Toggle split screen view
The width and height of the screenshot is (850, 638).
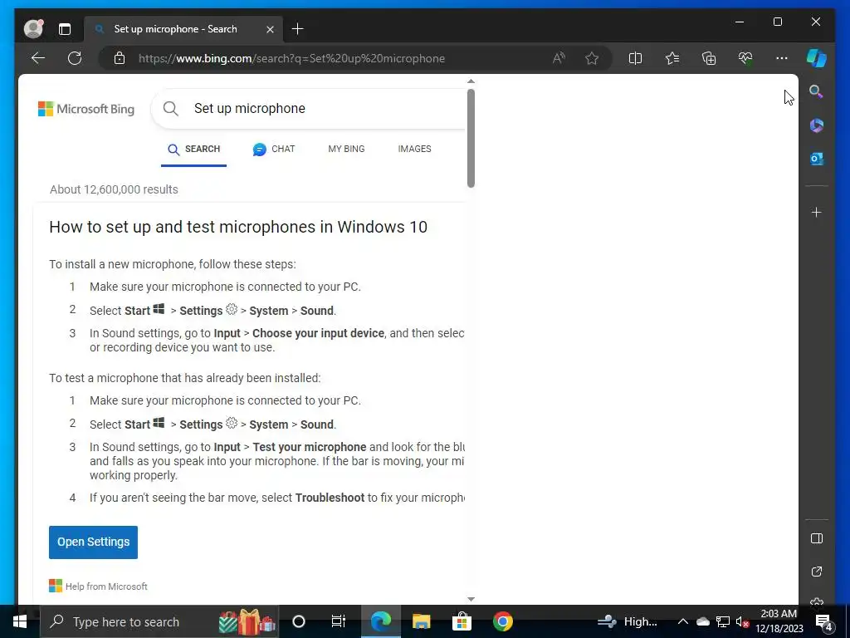[635, 58]
